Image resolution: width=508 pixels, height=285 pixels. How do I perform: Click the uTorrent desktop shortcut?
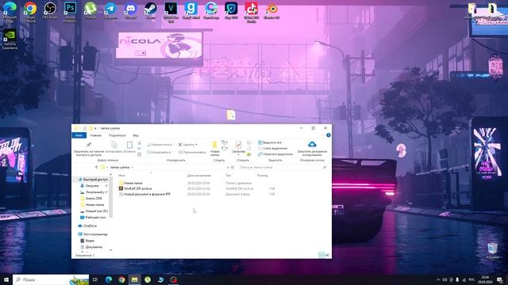click(x=90, y=10)
